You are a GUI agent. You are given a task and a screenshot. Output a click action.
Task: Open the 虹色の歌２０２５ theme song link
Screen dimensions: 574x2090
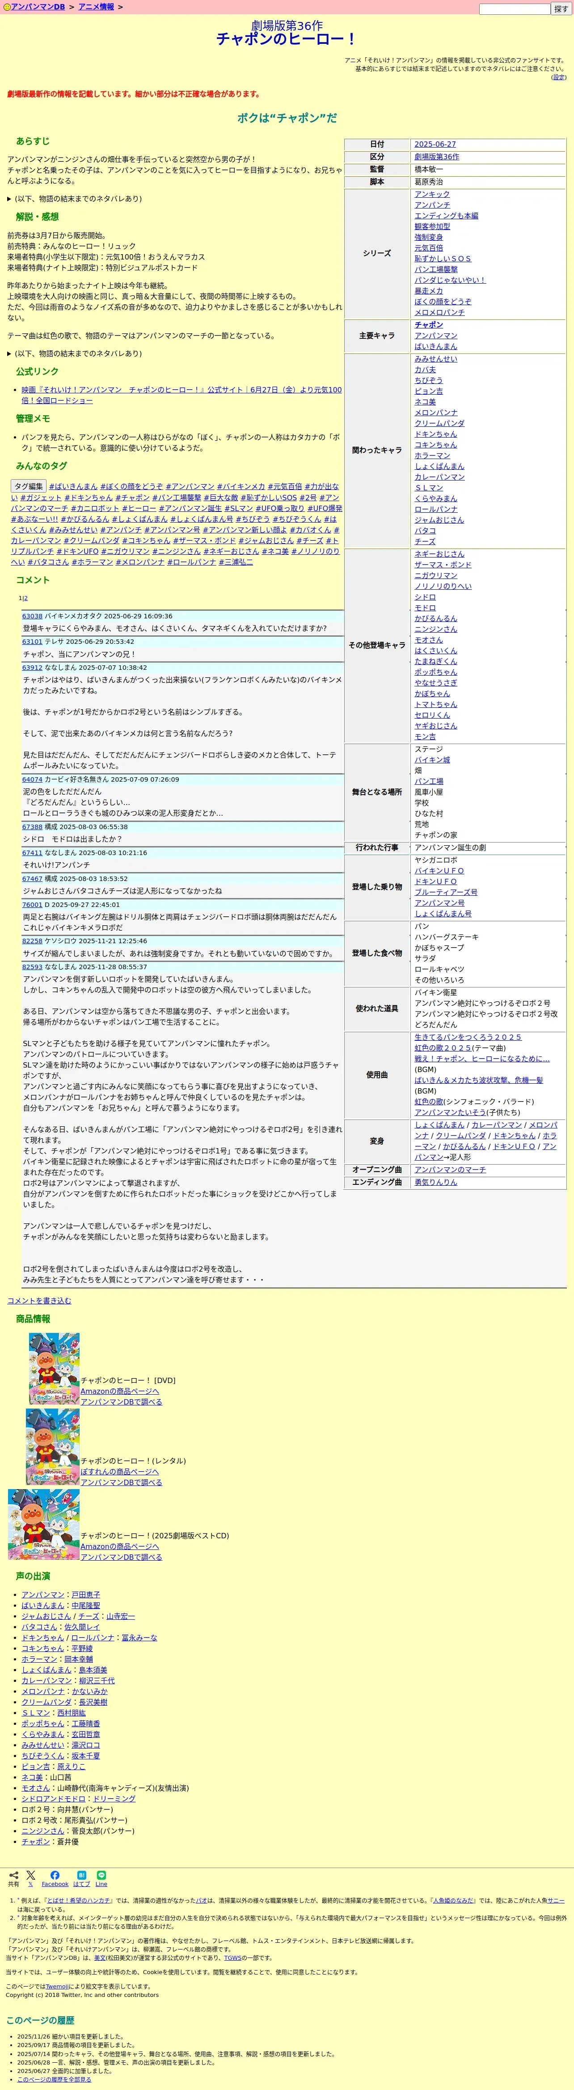(443, 1047)
